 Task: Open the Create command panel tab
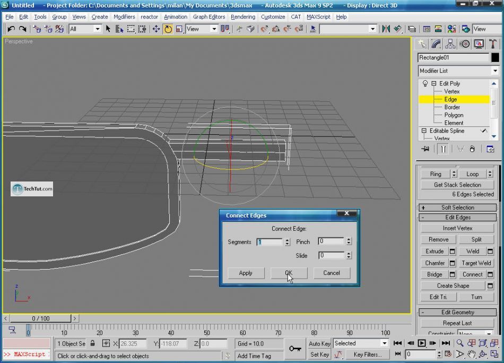(422, 44)
